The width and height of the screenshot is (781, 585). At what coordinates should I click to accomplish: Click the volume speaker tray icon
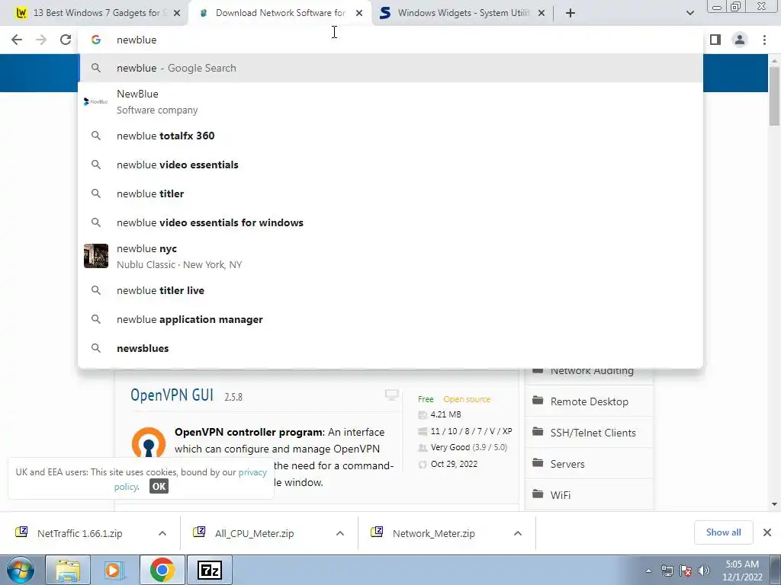point(704,571)
